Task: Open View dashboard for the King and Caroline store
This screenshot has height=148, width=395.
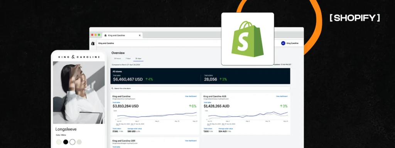Action: coord(191,96)
